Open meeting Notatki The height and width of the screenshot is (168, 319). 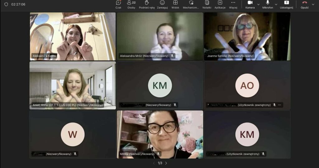point(207,4)
